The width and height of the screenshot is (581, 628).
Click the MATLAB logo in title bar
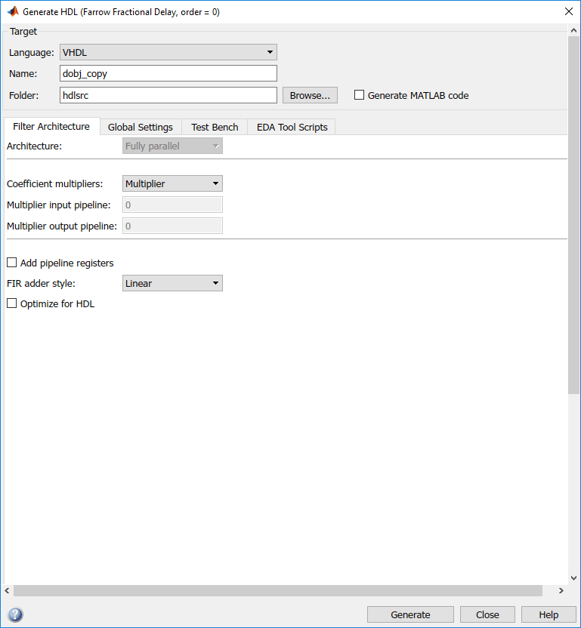[13, 11]
